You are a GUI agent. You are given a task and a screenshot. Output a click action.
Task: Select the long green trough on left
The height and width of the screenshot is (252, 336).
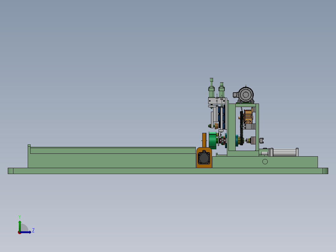click(x=112, y=157)
